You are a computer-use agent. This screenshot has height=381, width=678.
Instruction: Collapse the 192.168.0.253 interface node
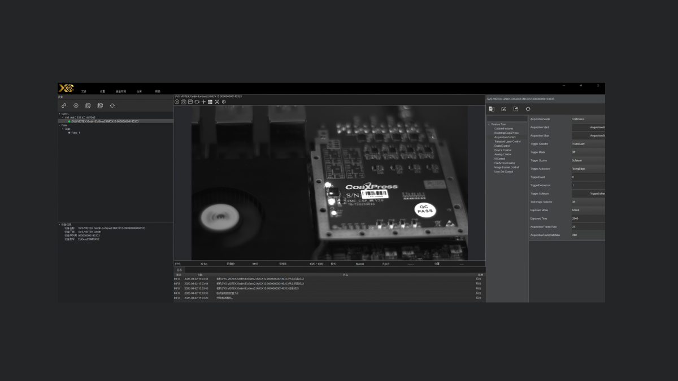(x=63, y=117)
